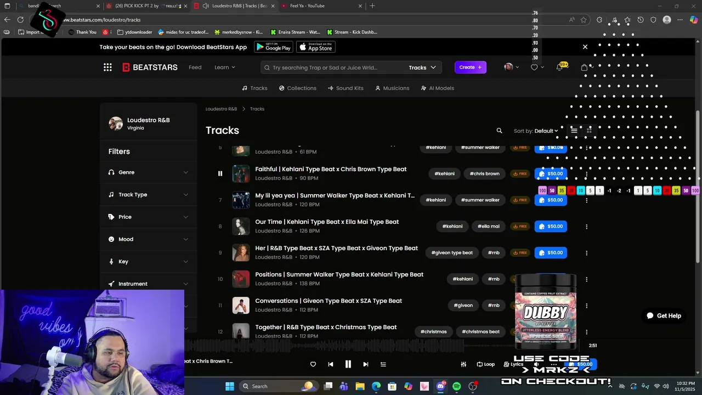
Task: Switch to list view layout
Action: pyautogui.click(x=574, y=131)
